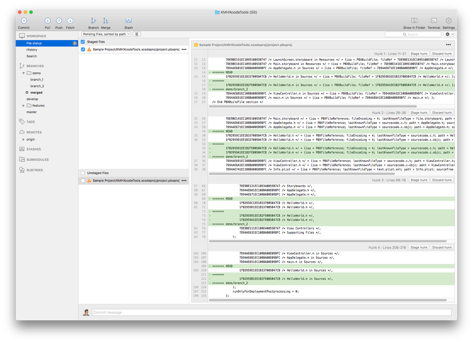The width and height of the screenshot is (473, 343).
Task: Check the Unstaged files checkbox
Action: [x=83, y=173]
